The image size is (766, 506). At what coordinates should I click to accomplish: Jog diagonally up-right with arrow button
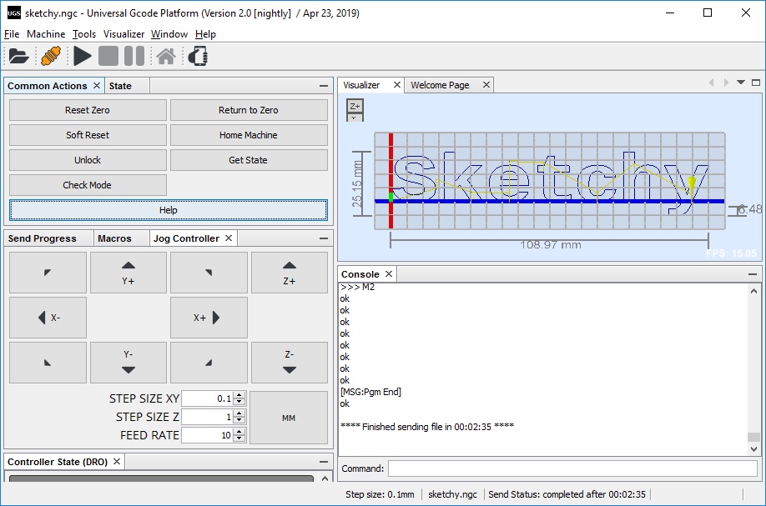pyautogui.click(x=209, y=273)
